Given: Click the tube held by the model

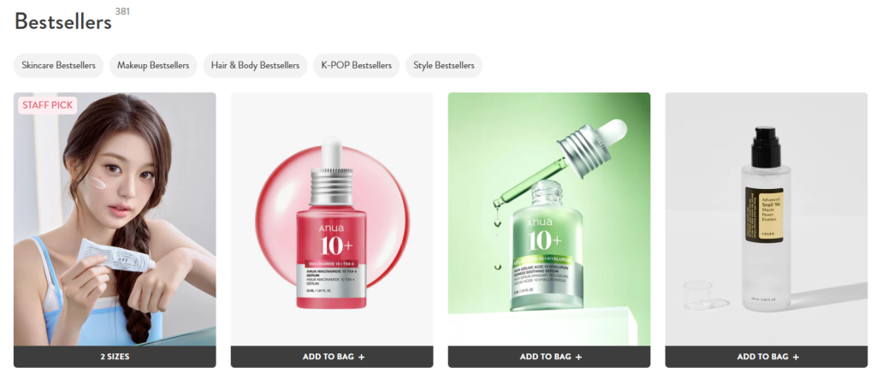Looking at the screenshot, I should (x=115, y=255).
